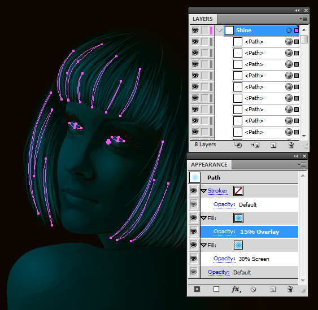The width and height of the screenshot is (318, 310).
Task: Toggle visibility of the Stroke attribute
Action: tap(194, 191)
